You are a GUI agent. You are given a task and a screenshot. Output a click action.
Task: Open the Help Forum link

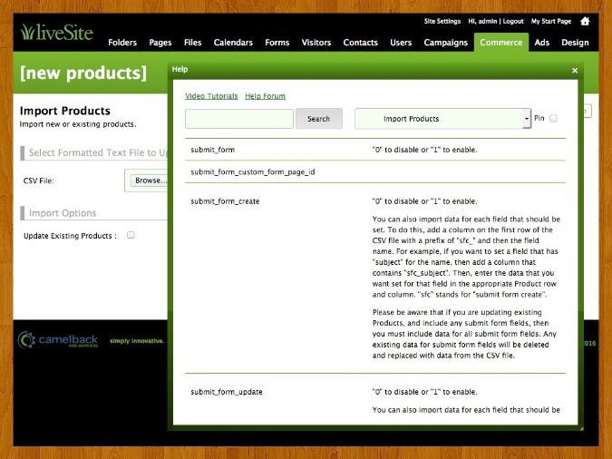tap(265, 96)
